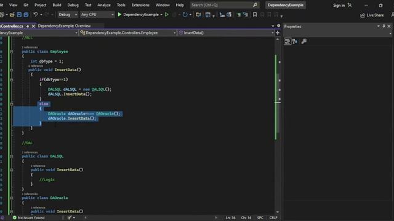This screenshot has width=394, height=221.
Task: Open the InsertData() member dropdown
Action: point(226,33)
